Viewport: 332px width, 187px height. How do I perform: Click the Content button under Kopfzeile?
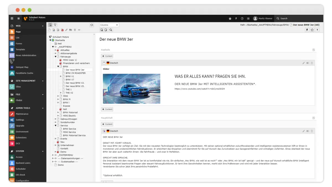107,56
